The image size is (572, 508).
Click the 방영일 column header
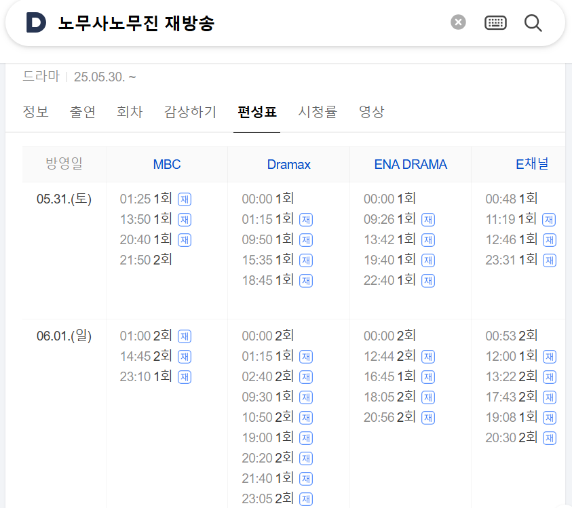point(64,163)
